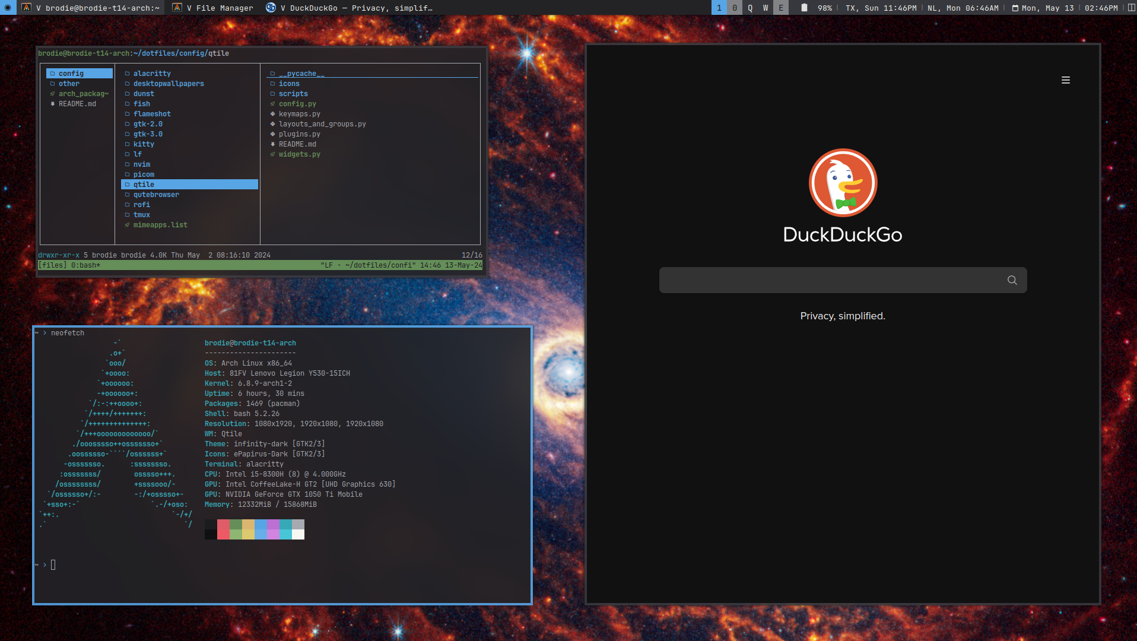Click the folder icon beside alacritty
Screen dimensions: 1137x641
pyautogui.click(x=127, y=74)
